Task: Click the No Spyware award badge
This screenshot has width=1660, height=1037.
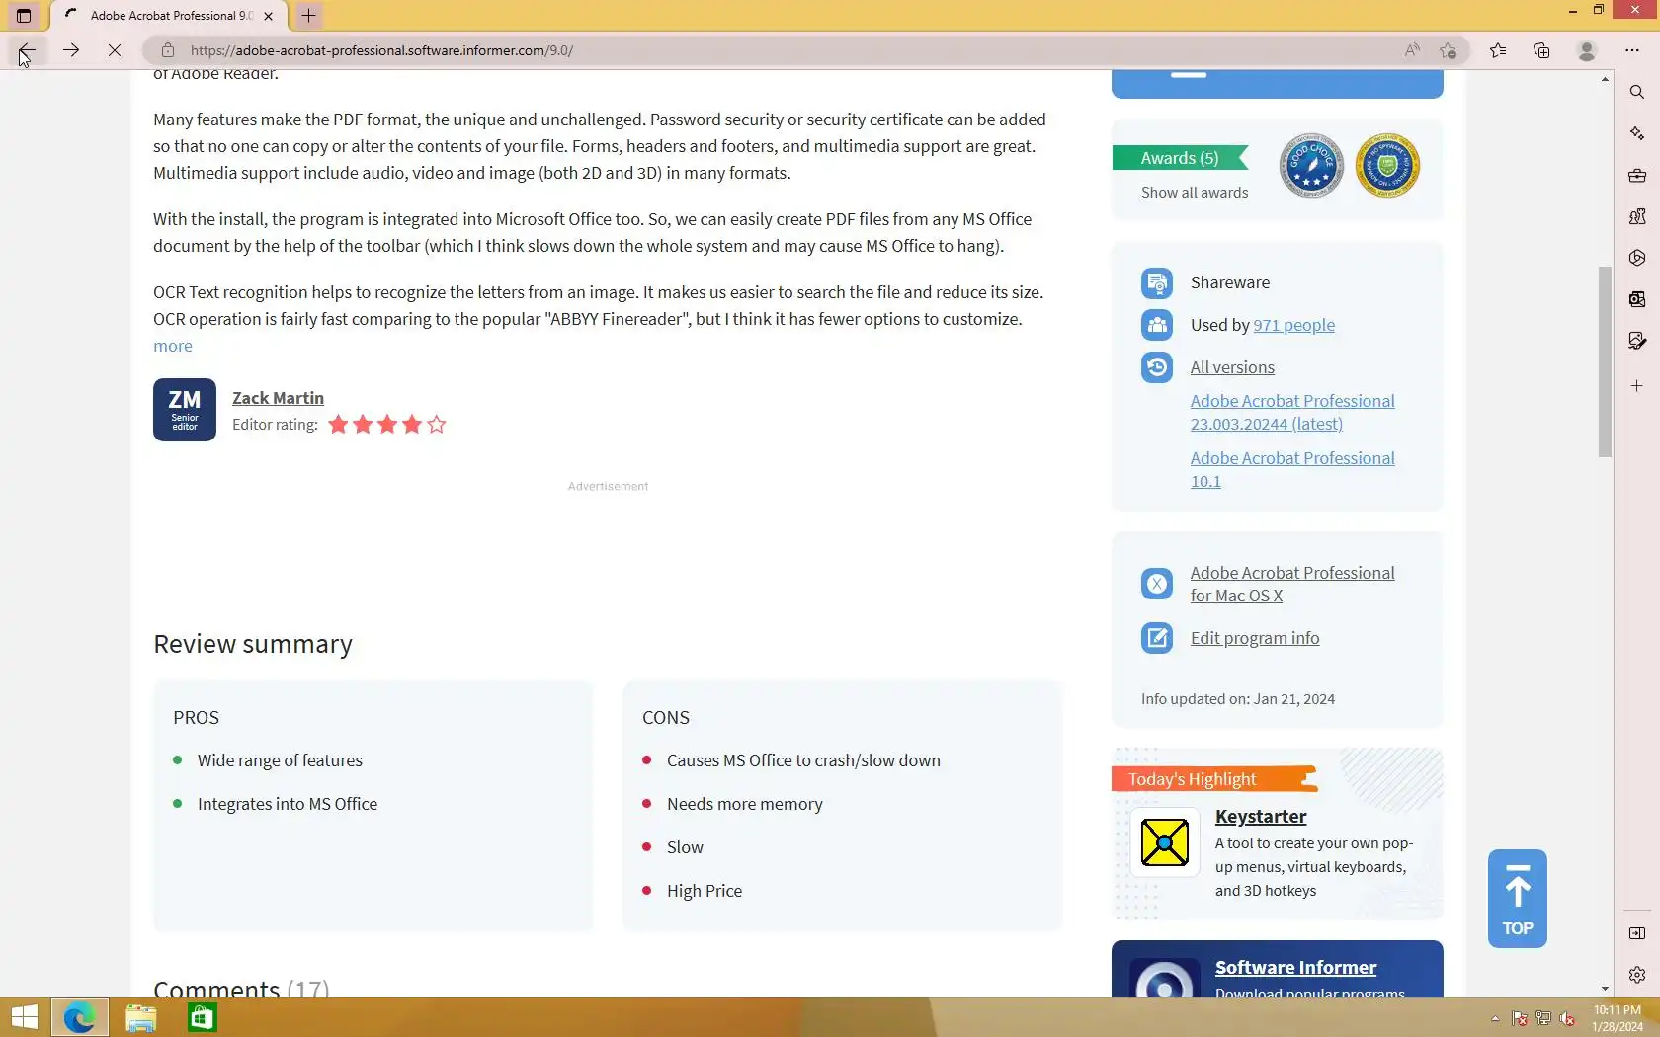Action: (x=1387, y=166)
